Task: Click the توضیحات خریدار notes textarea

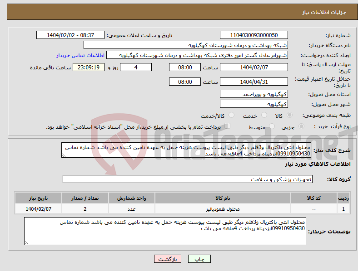Action: tap(165, 231)
